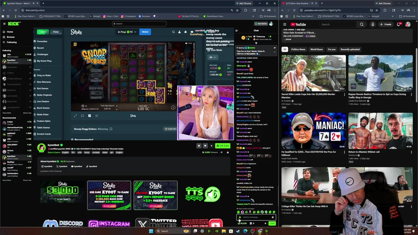Open options for Rapper Boosie BadAzz video
418x235 pixels.
(411, 95)
